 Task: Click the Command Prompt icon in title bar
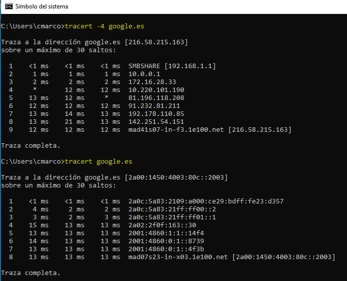pos(8,7)
